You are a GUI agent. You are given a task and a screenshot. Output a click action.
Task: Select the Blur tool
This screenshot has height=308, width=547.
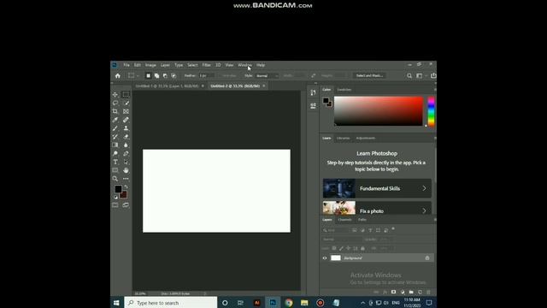click(x=126, y=145)
